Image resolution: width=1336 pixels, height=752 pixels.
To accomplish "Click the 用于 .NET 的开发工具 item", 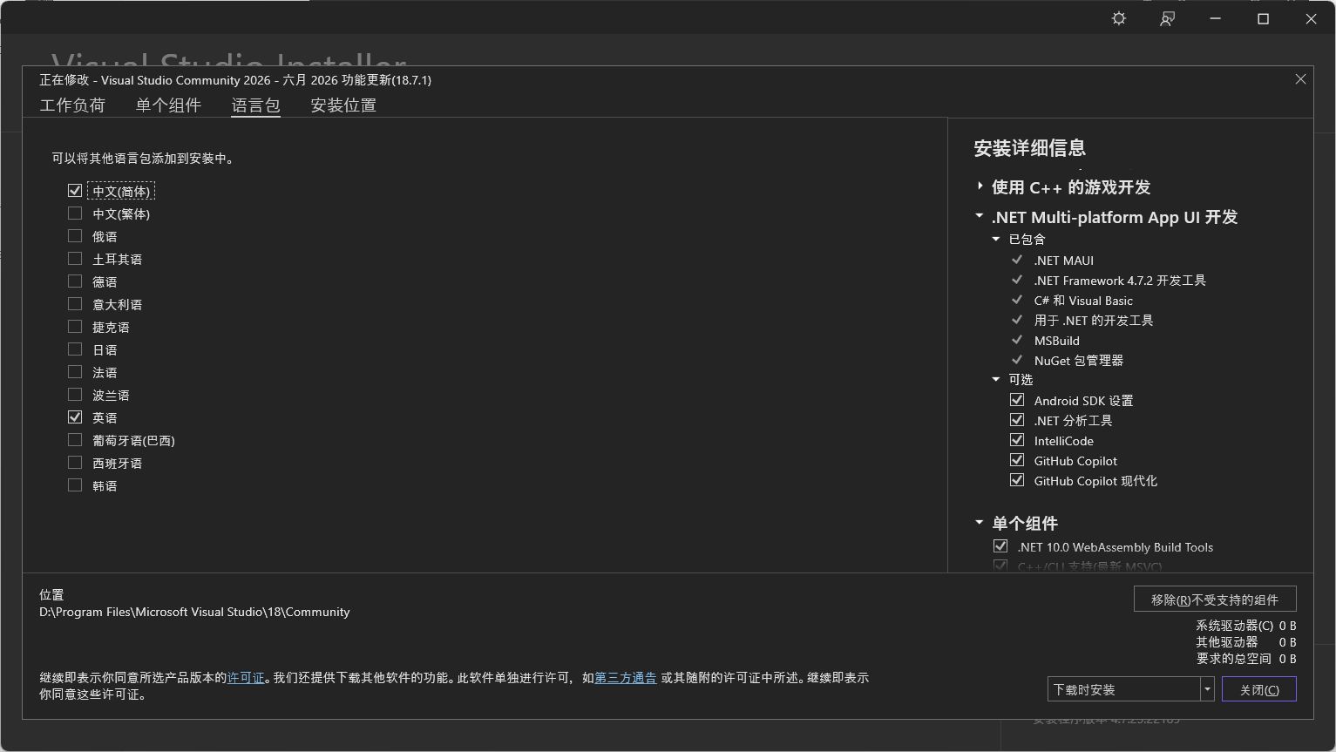I will [x=1093, y=320].
